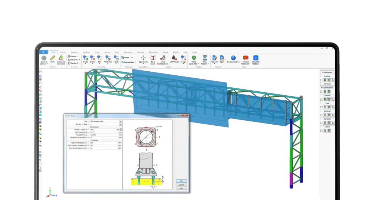Click Run Analysis hourglass icon
The image size is (372, 200).
[205, 58]
